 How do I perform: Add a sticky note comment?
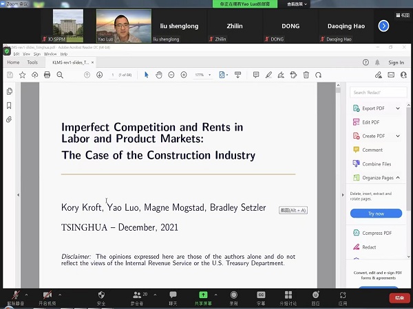[256, 74]
